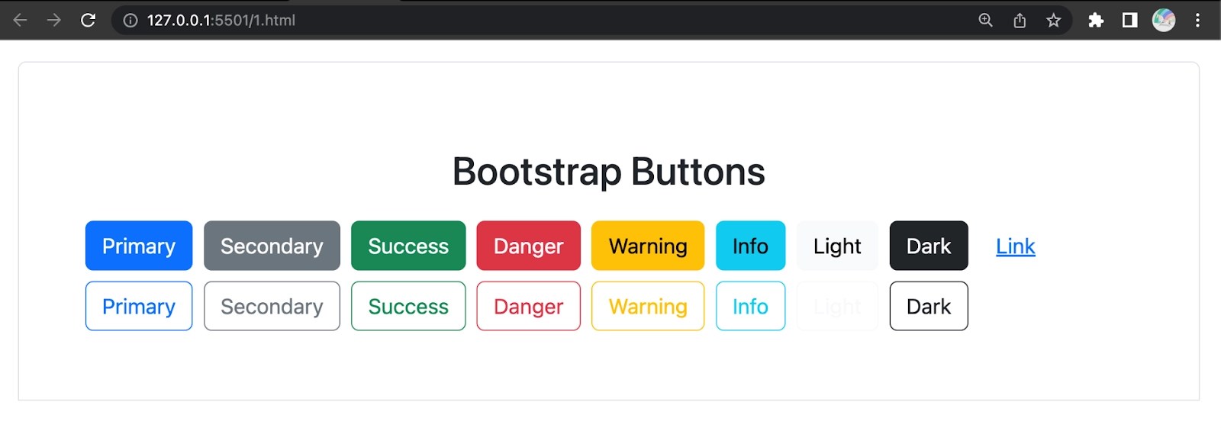Bookmark this page with star icon
The height and width of the screenshot is (428, 1221).
(x=1054, y=21)
